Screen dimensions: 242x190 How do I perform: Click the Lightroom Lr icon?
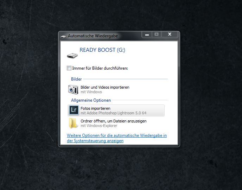(x=74, y=110)
